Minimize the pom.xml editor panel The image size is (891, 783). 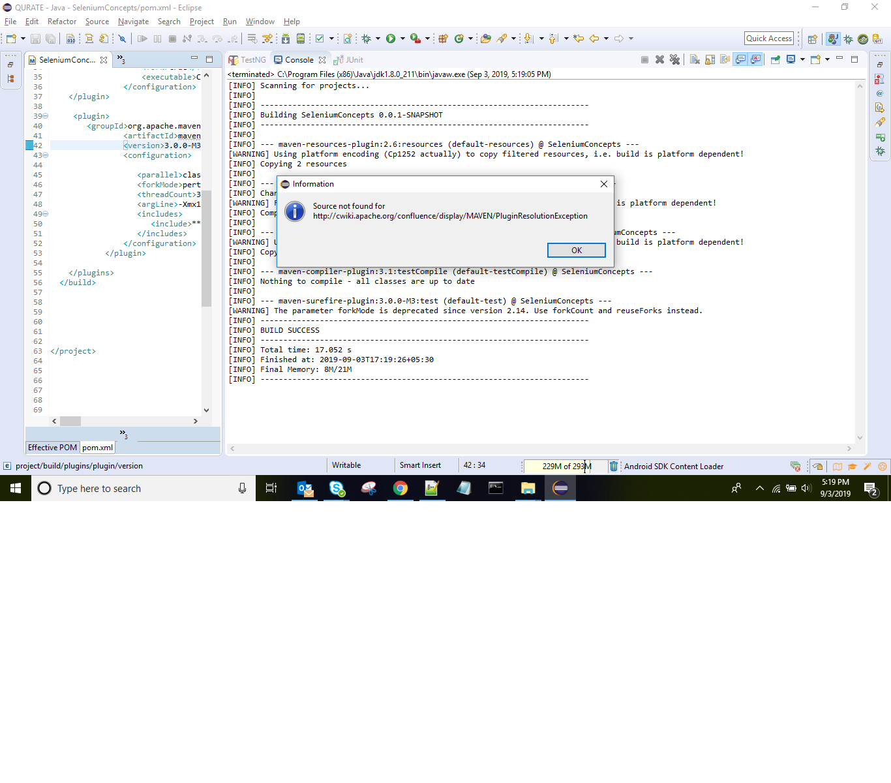click(194, 59)
